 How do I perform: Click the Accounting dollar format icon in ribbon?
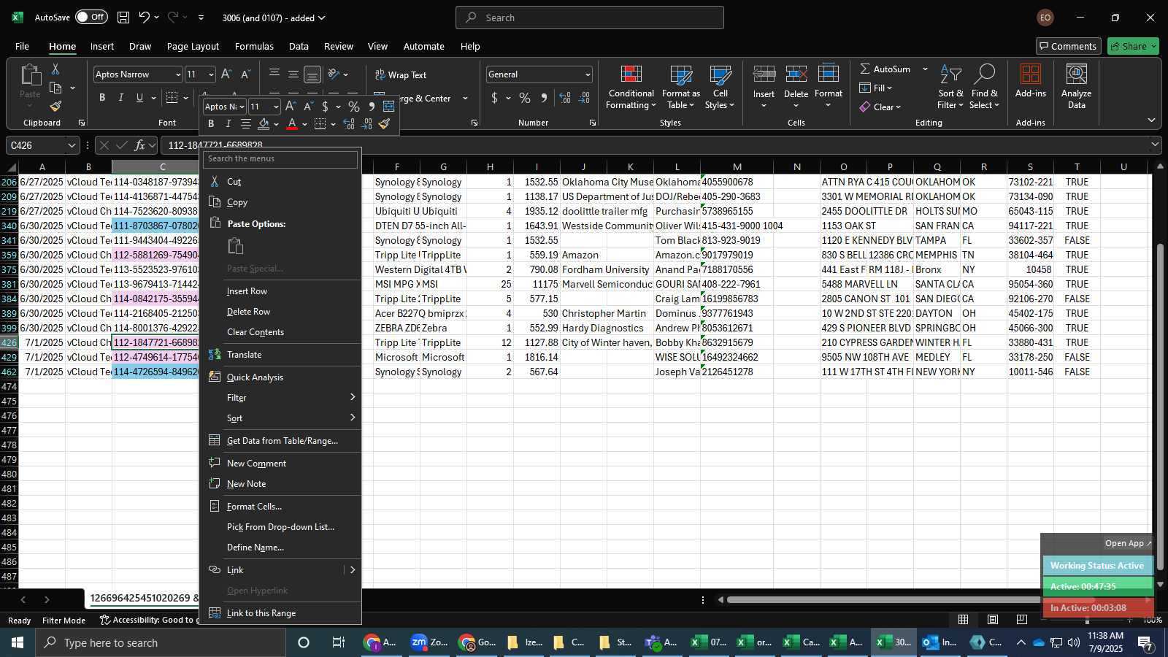(494, 98)
